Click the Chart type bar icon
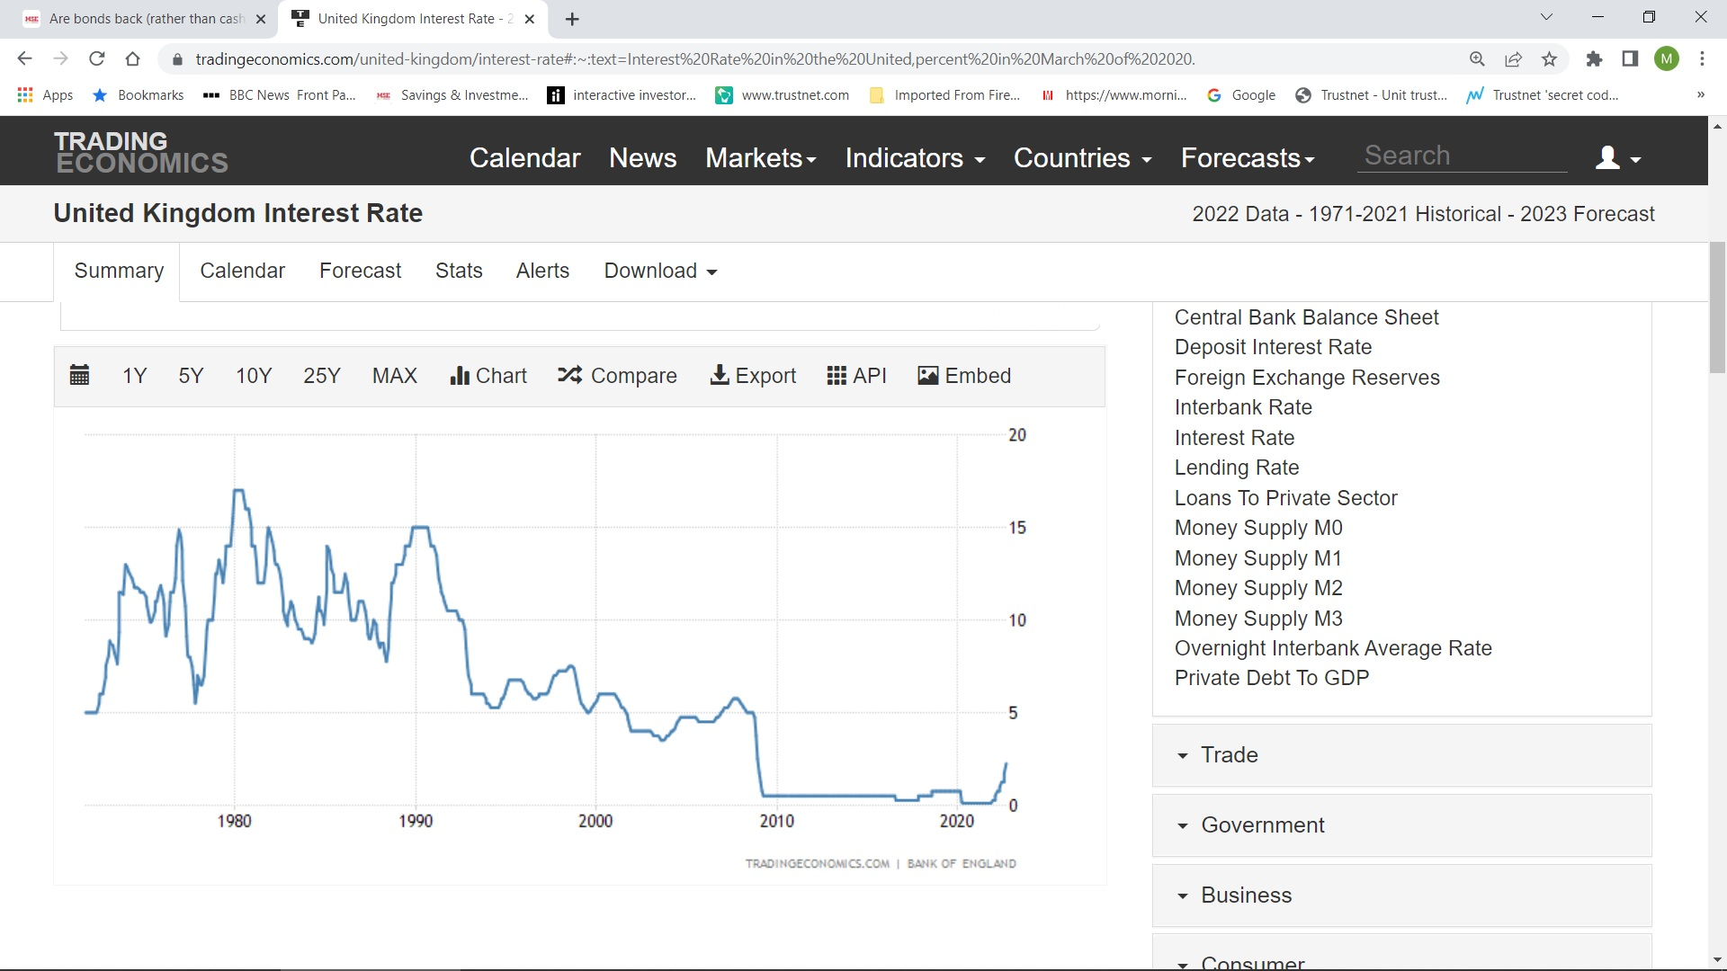This screenshot has height=971, width=1727. (460, 376)
